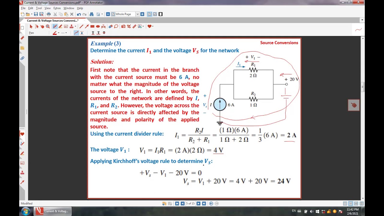Screen dimensions: 384x216
Task: Select the Crop pages tool
Action: [129, 26]
